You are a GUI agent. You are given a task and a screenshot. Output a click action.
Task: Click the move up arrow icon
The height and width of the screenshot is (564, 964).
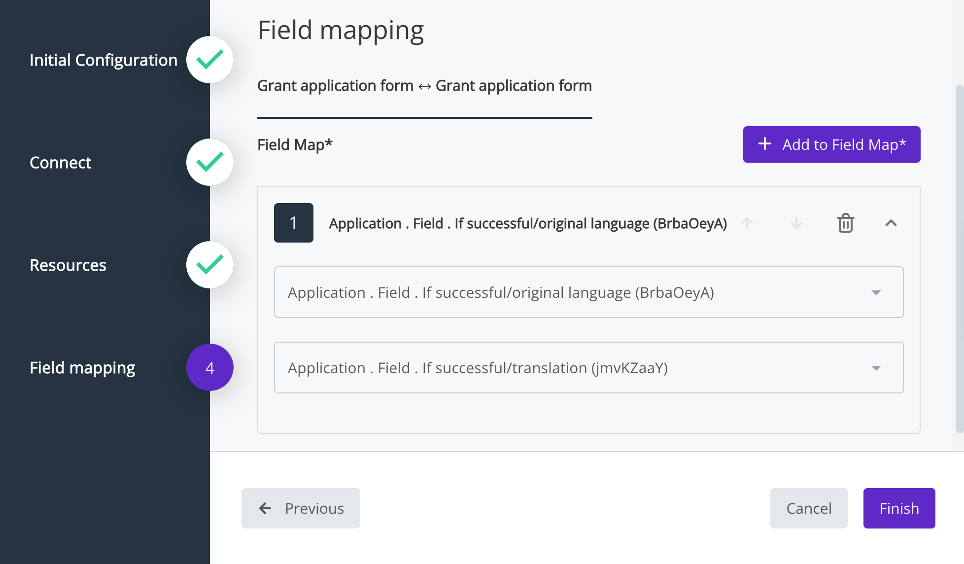[x=747, y=223]
